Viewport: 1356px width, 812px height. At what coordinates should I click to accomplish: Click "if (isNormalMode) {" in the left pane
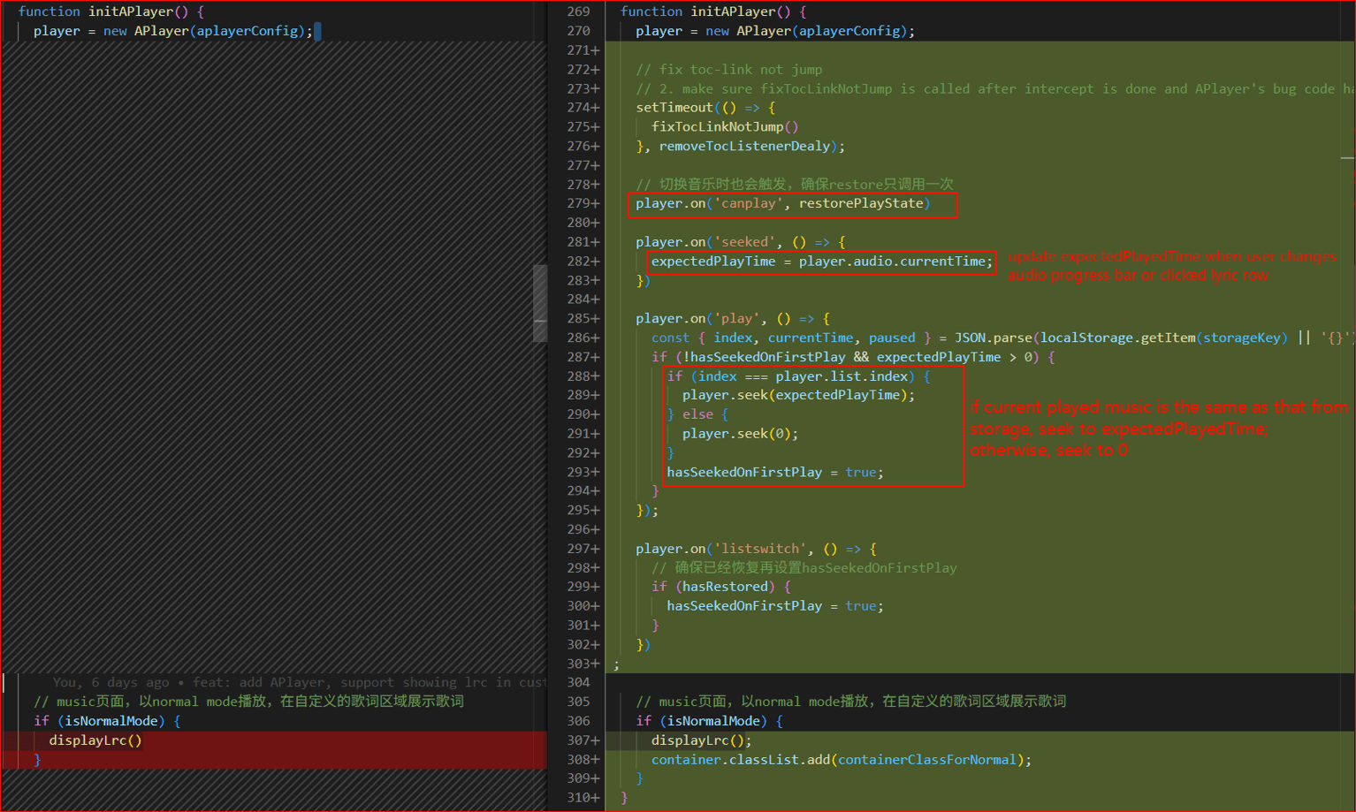click(x=107, y=722)
